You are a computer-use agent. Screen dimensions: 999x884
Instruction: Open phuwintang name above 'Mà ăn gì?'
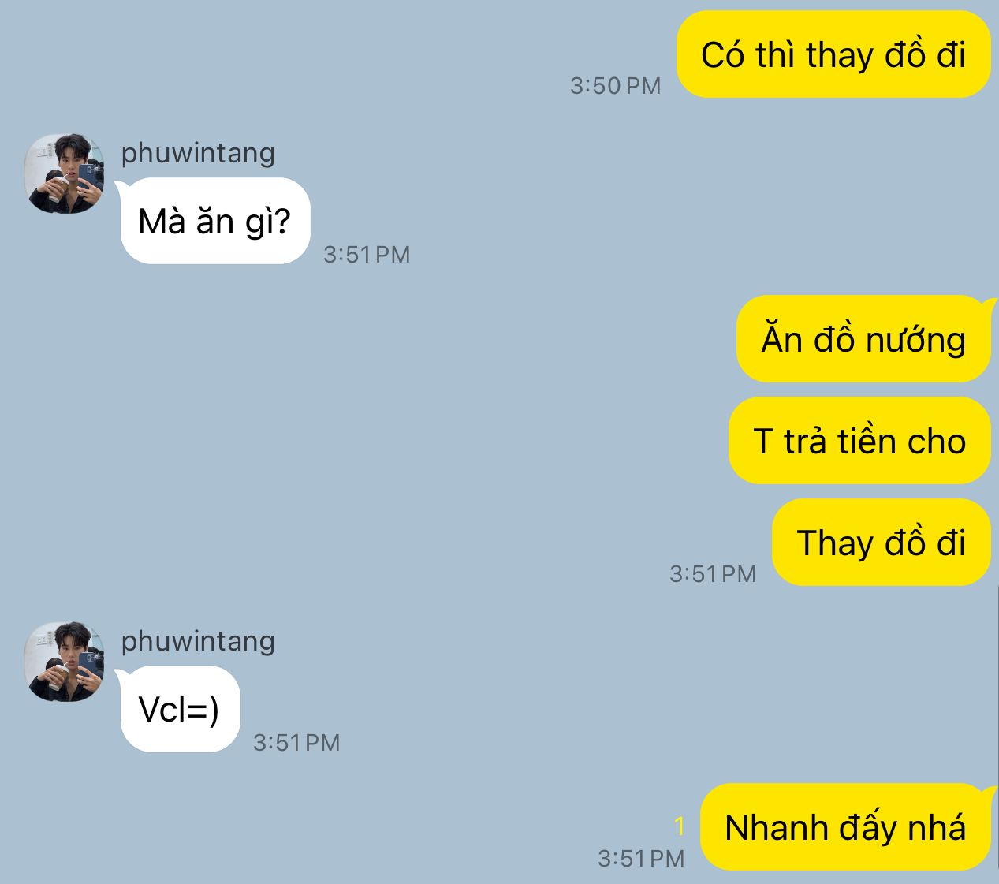[x=198, y=152]
